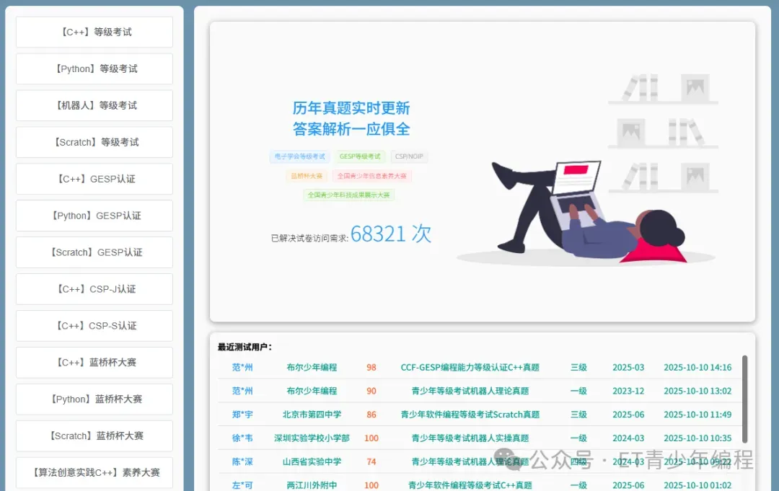The height and width of the screenshot is (491, 779).
Task: Select the red 全国青少年信息素养大赛 tag
Action: [371, 176]
